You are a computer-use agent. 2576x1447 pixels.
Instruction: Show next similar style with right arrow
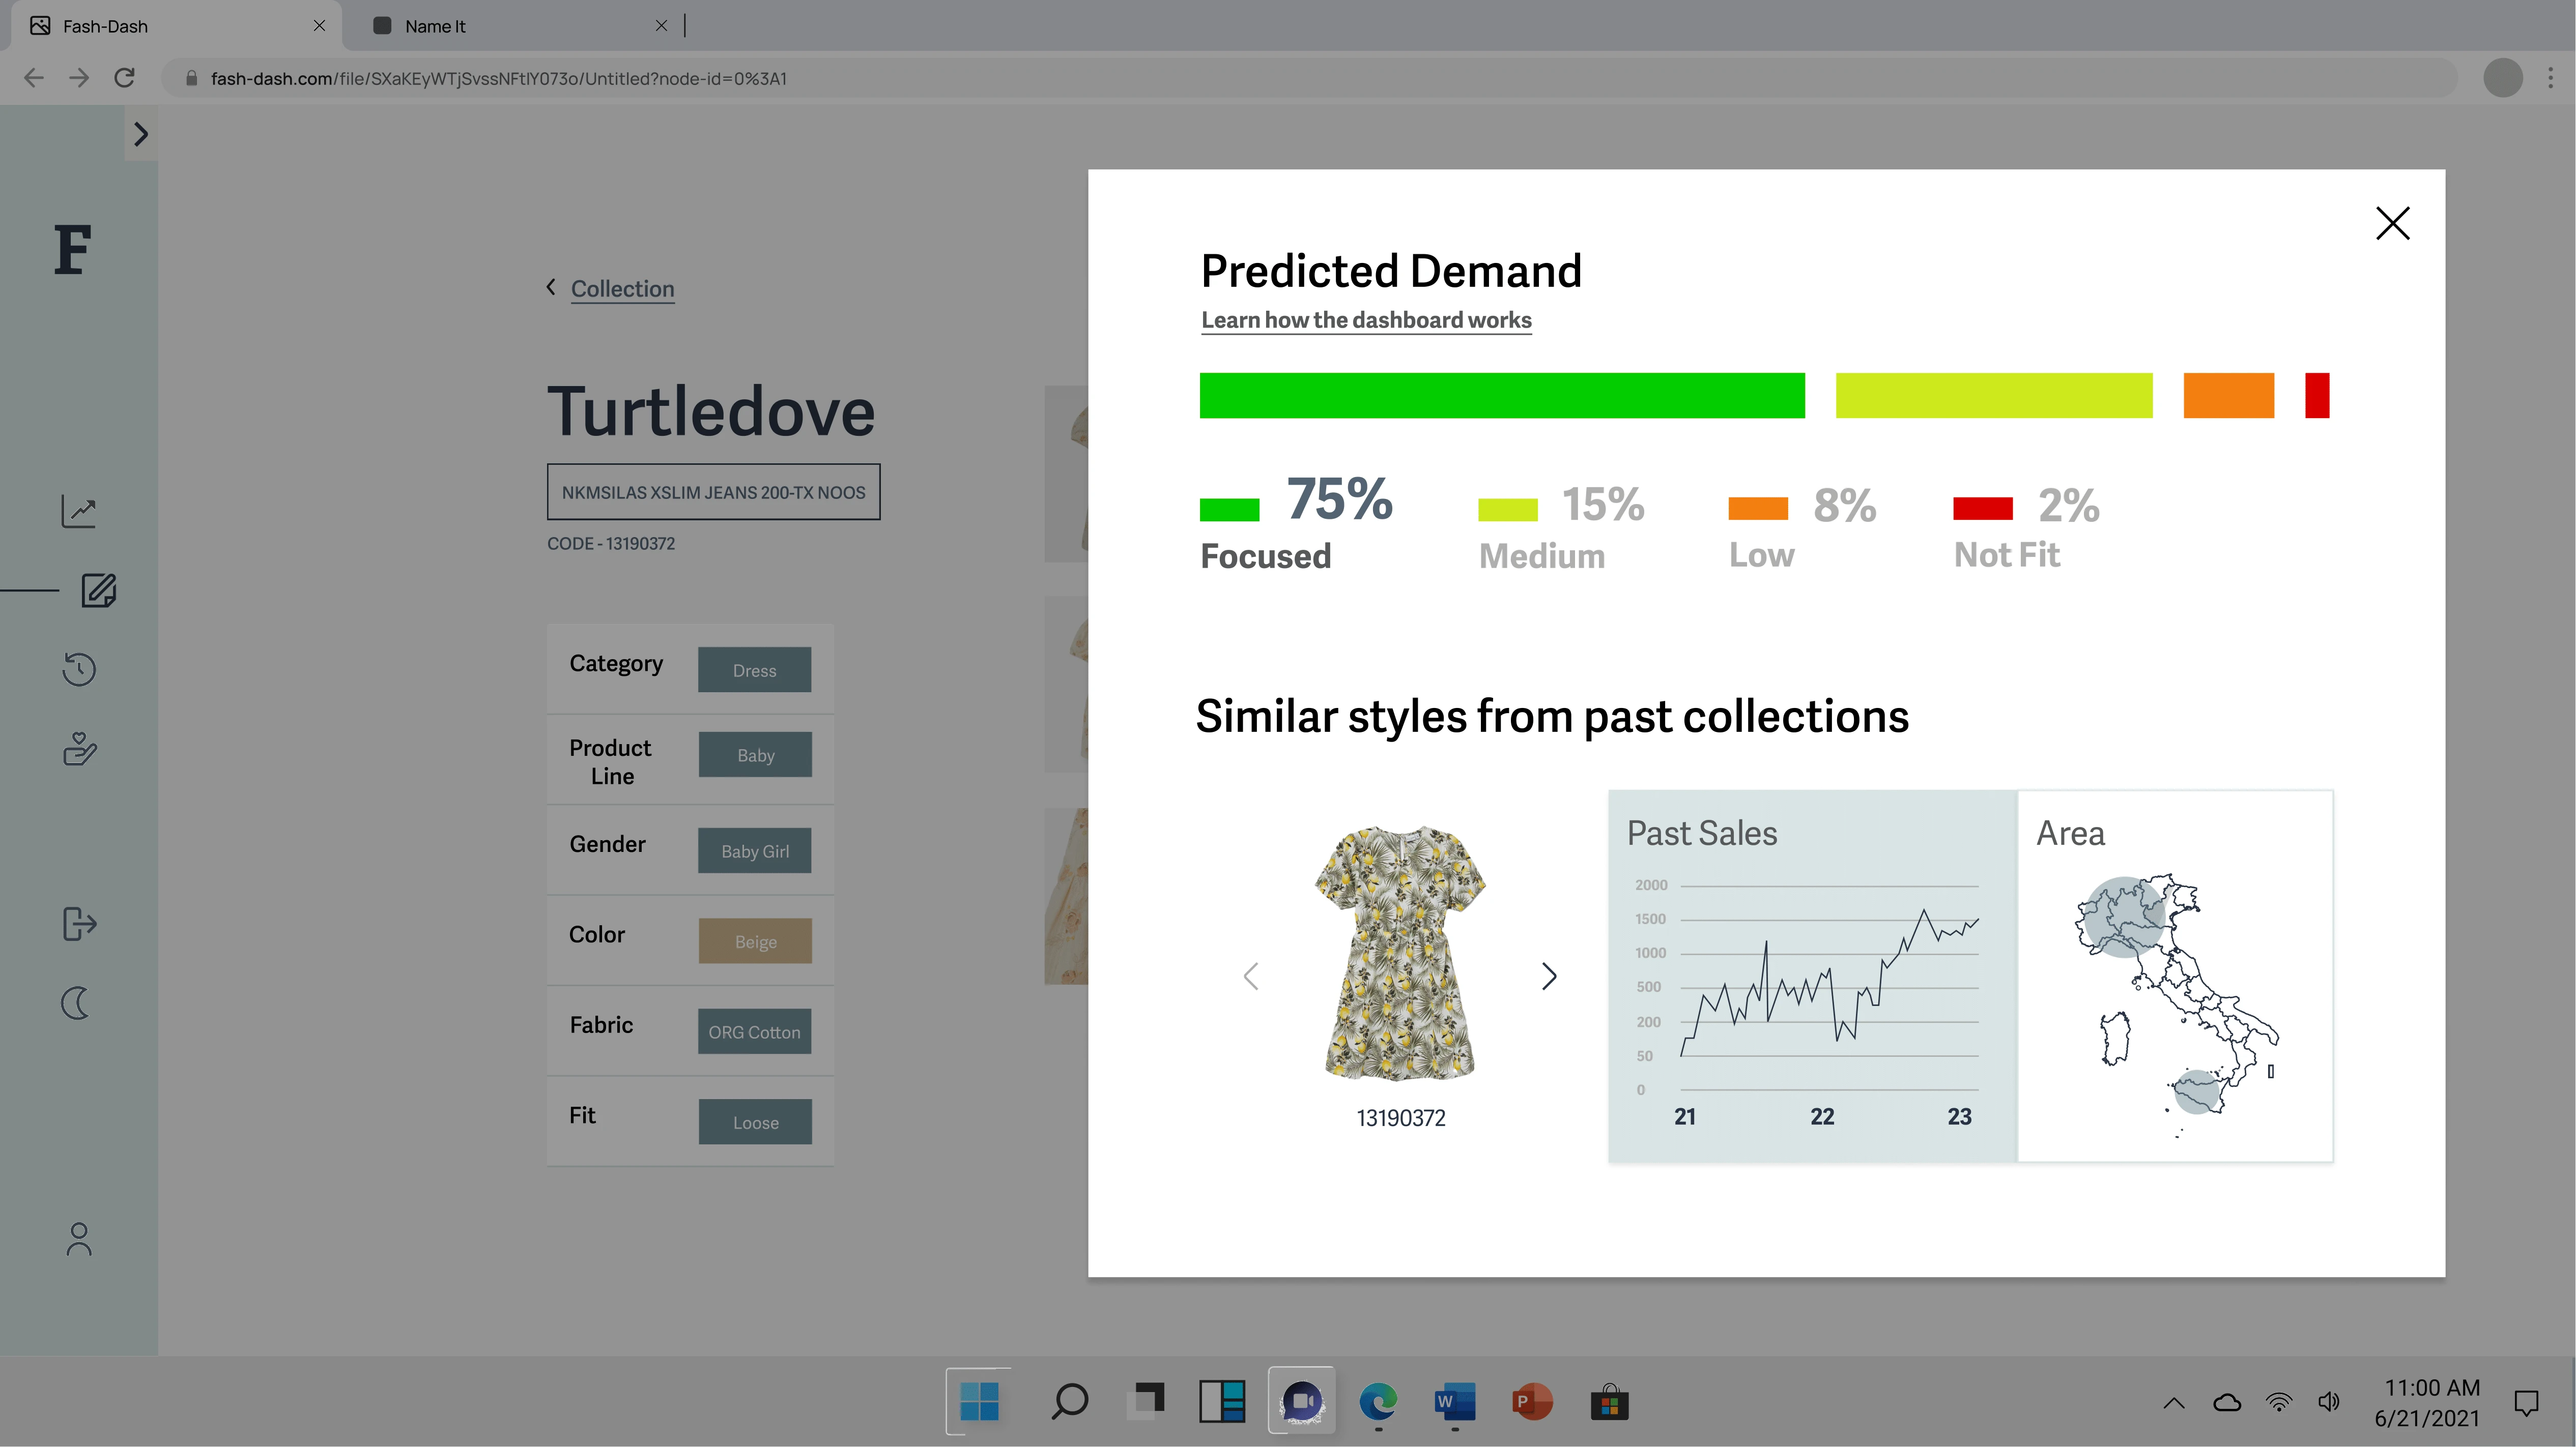1549,977
